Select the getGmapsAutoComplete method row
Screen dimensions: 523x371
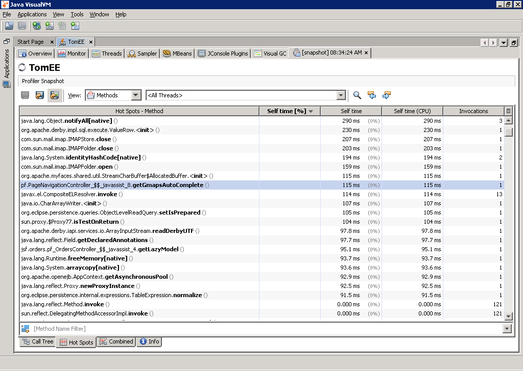pos(262,185)
